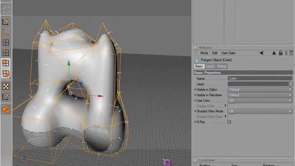Select the checkerboard Texture tool icon
Viewport: 295px width, 166px height.
(6, 86)
